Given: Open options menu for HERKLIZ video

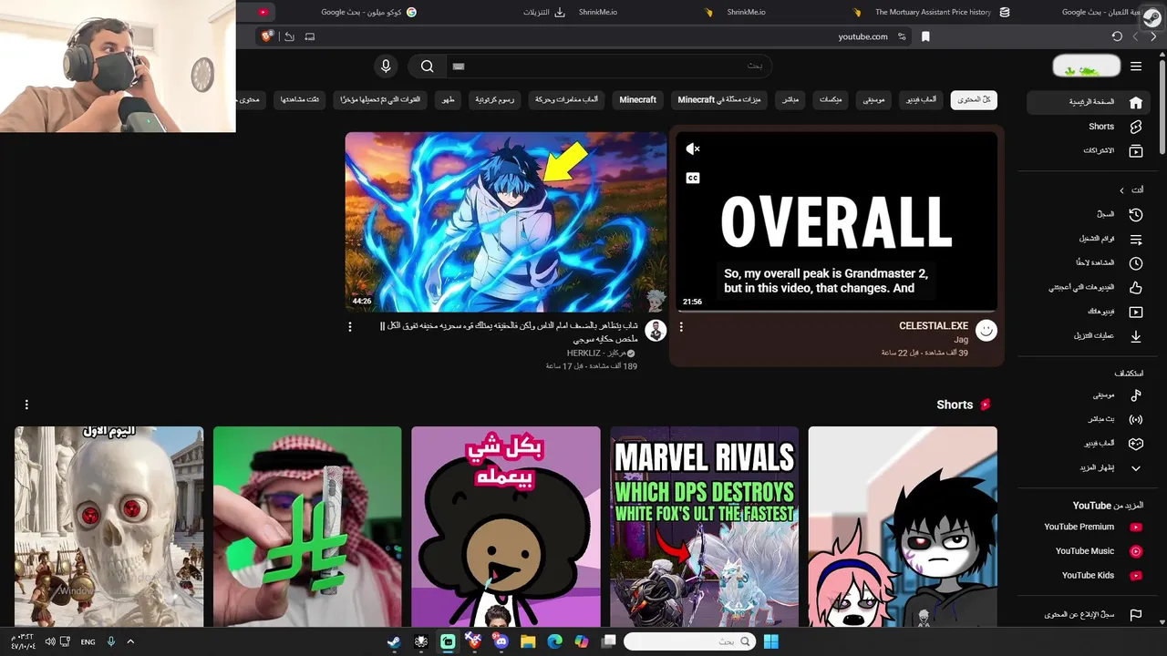Looking at the screenshot, I should [x=350, y=327].
